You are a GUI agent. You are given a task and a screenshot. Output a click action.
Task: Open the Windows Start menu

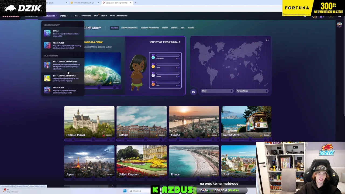pyautogui.click(x=125, y=191)
